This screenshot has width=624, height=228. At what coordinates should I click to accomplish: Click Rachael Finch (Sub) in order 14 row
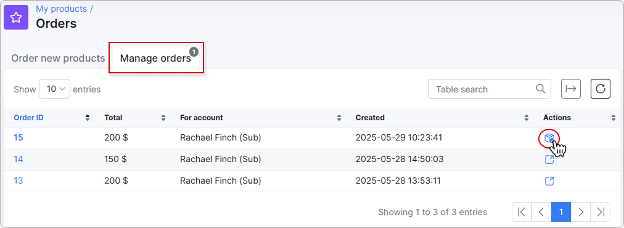[221, 159]
